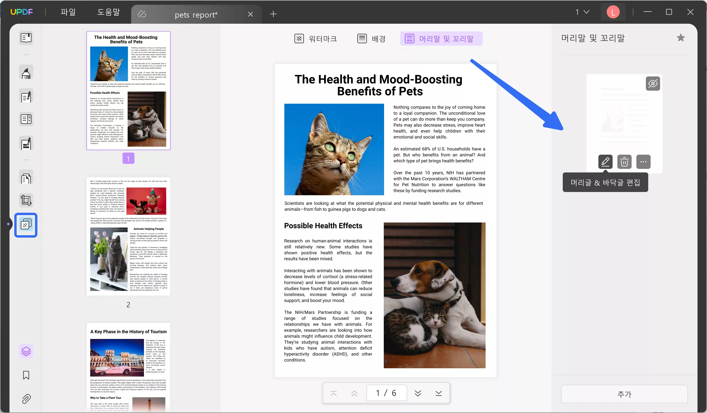
Task: Go to the next page
Action: click(x=418, y=393)
